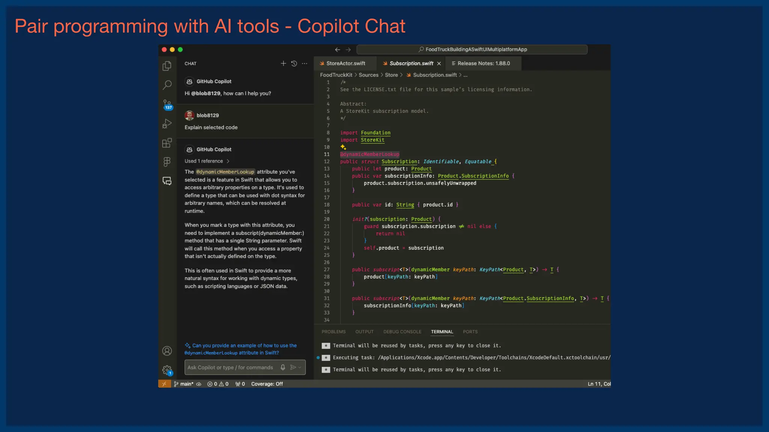Open the Release Notes: 1.88.0 tab
Screen dimensions: 769x432
tap(483, 63)
